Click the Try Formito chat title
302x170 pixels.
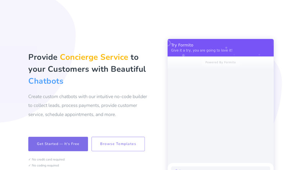(x=182, y=45)
